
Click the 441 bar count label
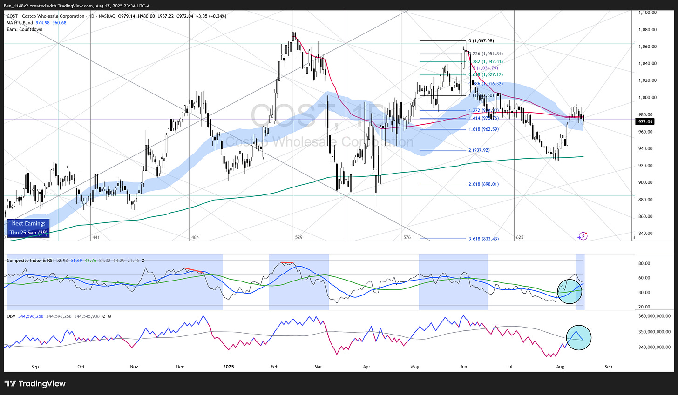(96, 237)
